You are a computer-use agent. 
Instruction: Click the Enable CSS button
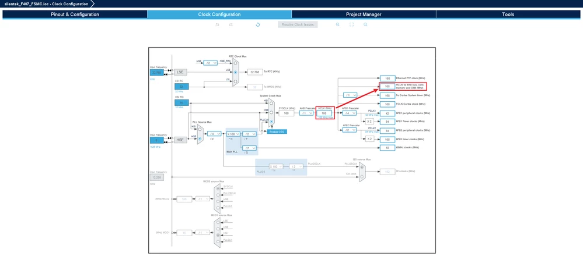pyautogui.click(x=277, y=131)
